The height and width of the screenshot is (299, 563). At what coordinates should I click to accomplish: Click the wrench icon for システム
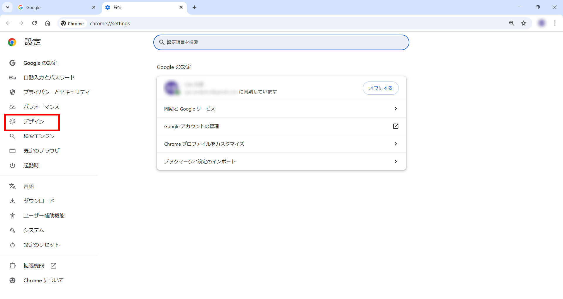point(12,230)
